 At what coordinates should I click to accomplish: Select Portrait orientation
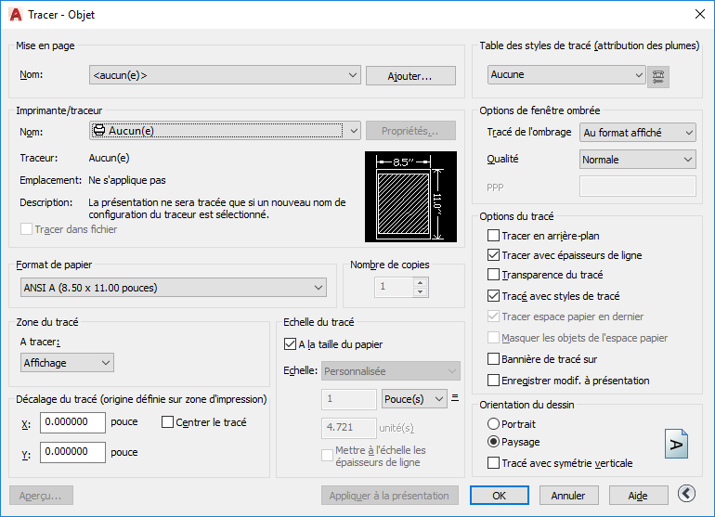click(493, 424)
